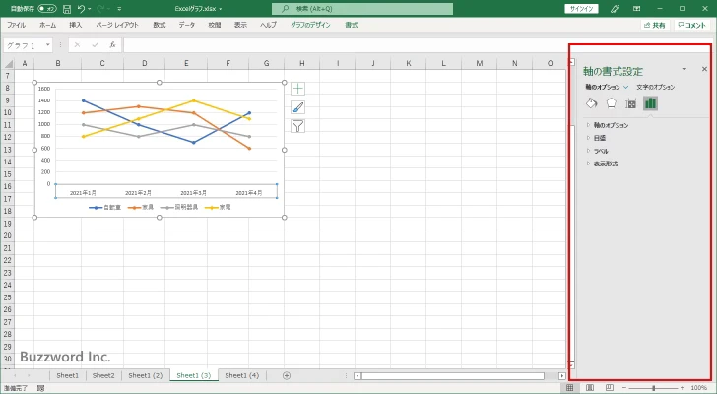Select the Effects pentagon icon
The image size is (717, 394).
[612, 103]
